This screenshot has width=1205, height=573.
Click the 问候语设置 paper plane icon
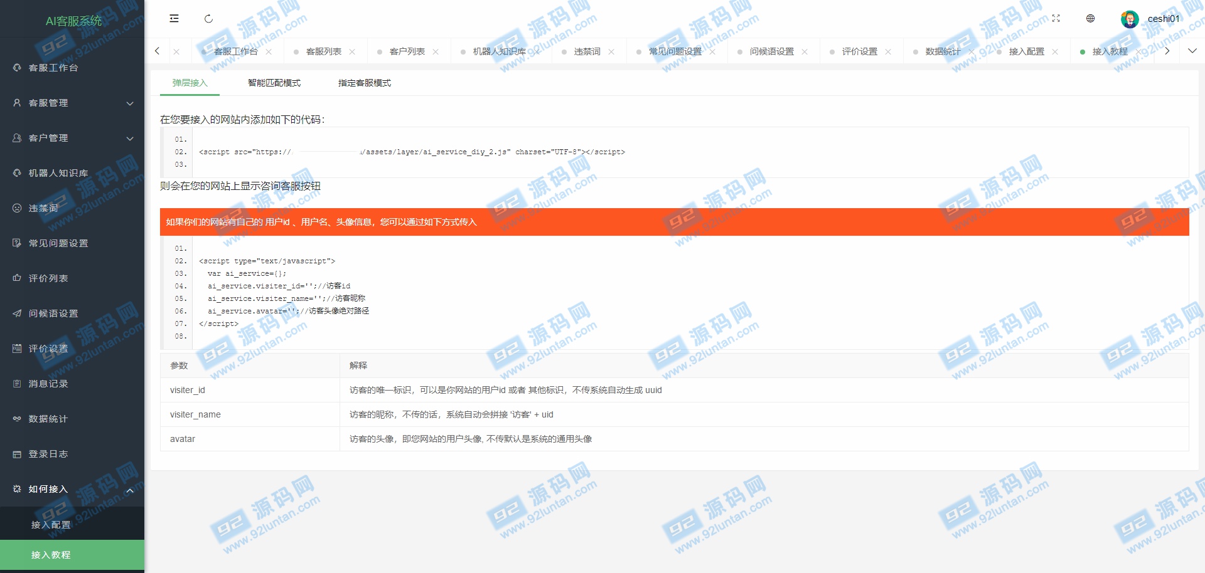point(17,313)
